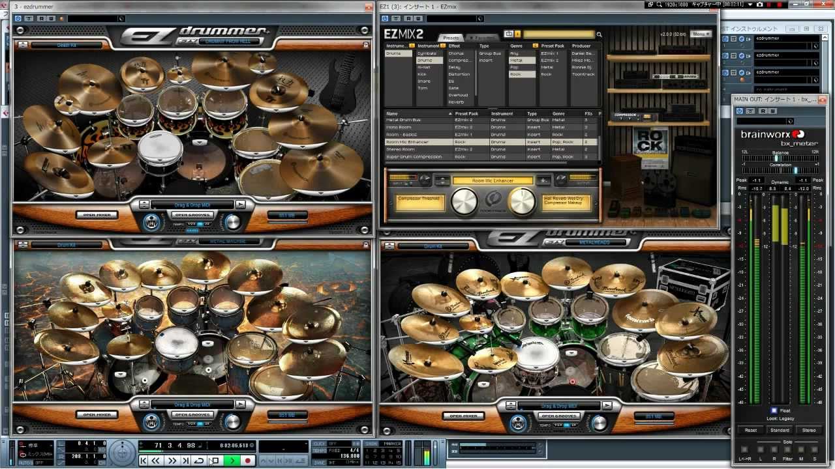Image resolution: width=835 pixels, height=469 pixels.
Task: Click the transport Record button
Action: pyautogui.click(x=247, y=461)
